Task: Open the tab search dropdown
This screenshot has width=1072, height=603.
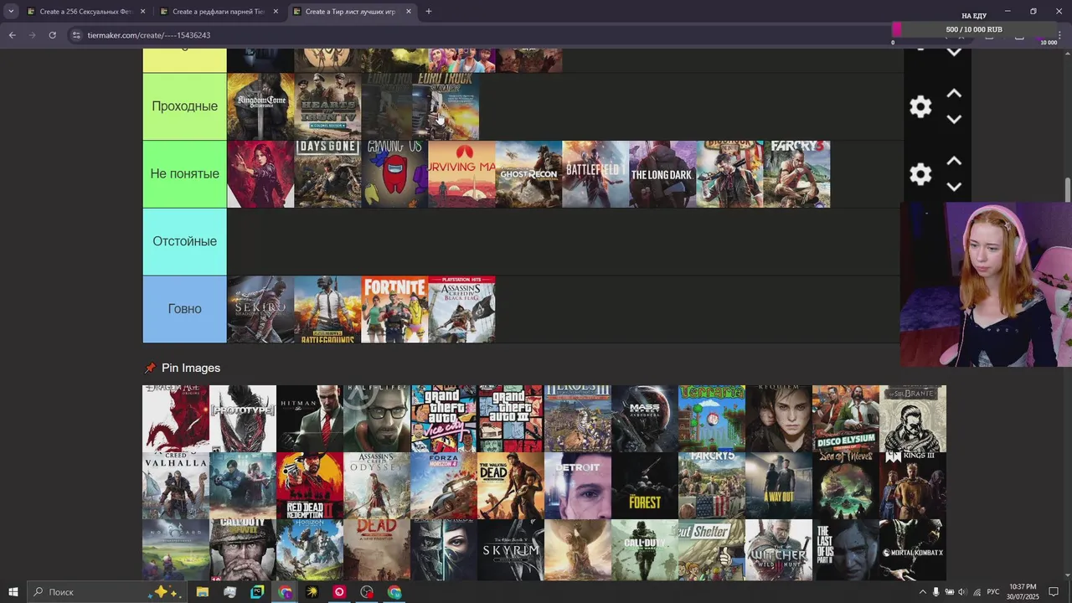Action: (11, 12)
